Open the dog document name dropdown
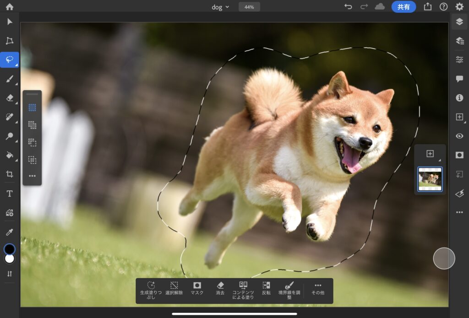 tap(220, 7)
